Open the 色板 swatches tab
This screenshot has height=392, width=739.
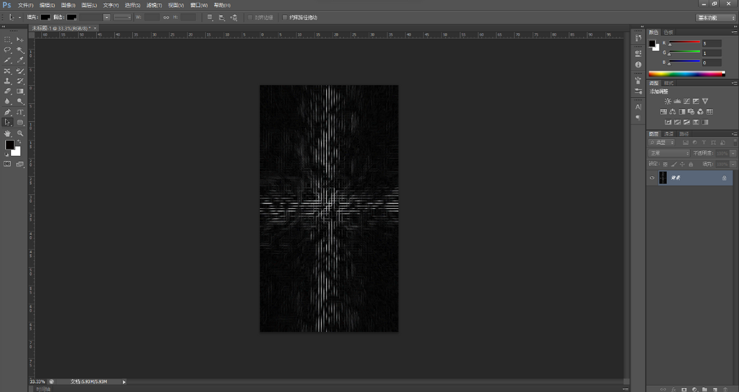pyautogui.click(x=668, y=32)
